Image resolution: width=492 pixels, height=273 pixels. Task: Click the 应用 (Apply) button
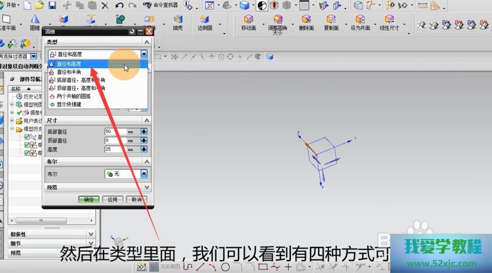pos(113,200)
